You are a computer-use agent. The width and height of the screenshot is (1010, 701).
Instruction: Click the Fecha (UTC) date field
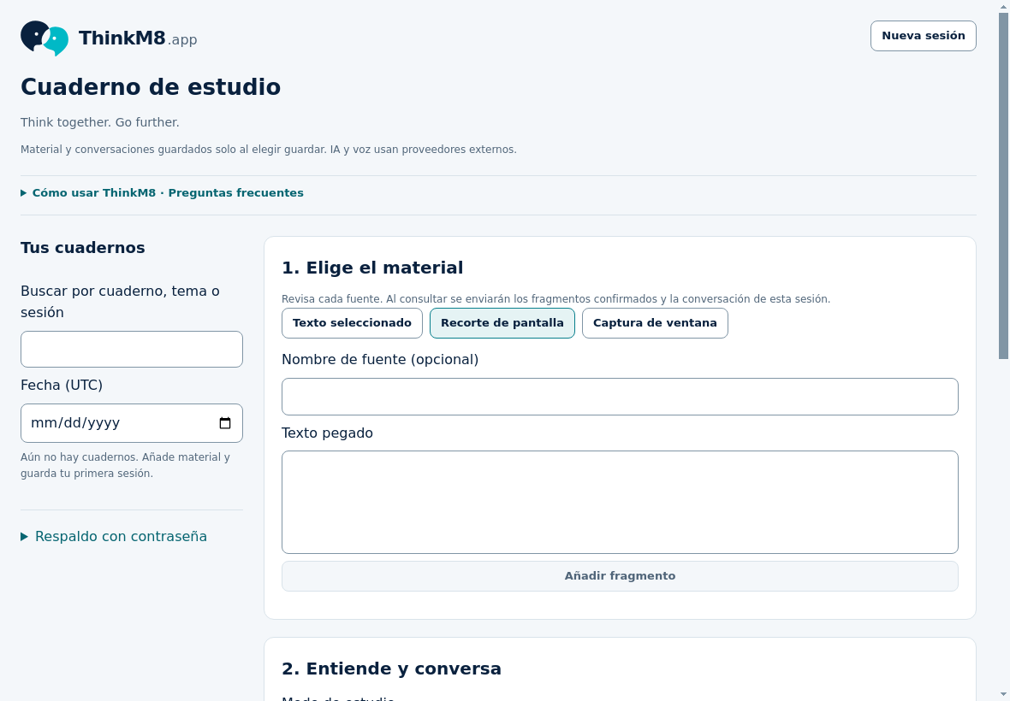[x=132, y=423]
